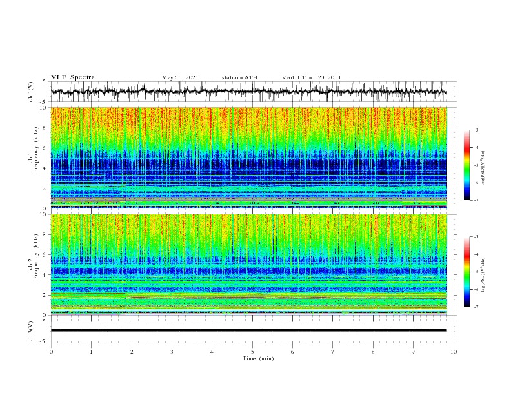Click the ch.2 spectrogram plot area
Screen dimensions: 511x395
click(x=248, y=265)
